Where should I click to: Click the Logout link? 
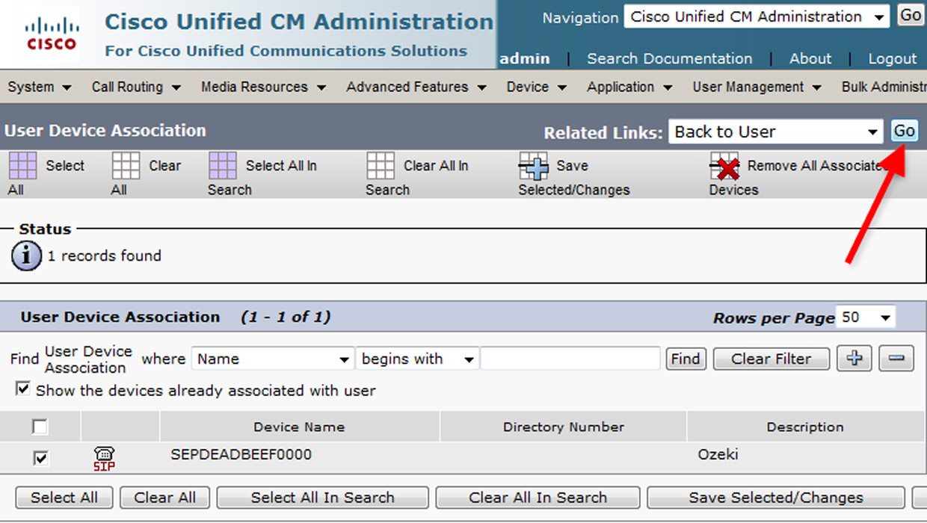tap(892, 58)
